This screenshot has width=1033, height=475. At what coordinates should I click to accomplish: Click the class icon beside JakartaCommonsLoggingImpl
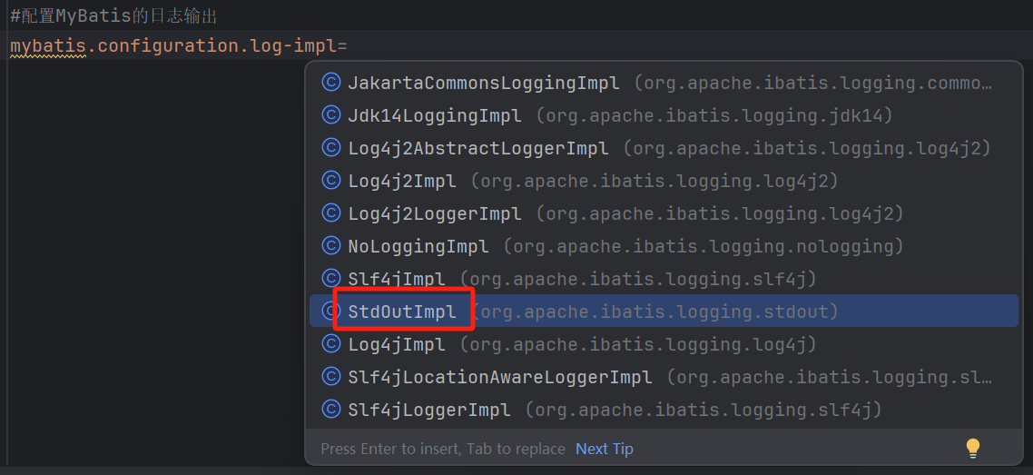(x=331, y=83)
